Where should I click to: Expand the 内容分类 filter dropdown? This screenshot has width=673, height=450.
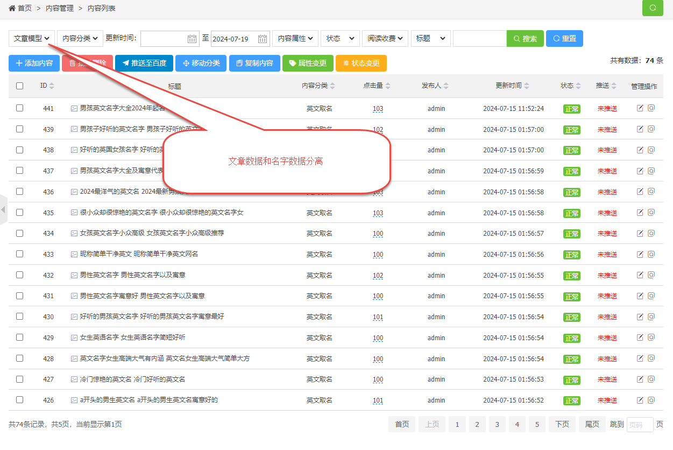(x=80, y=39)
